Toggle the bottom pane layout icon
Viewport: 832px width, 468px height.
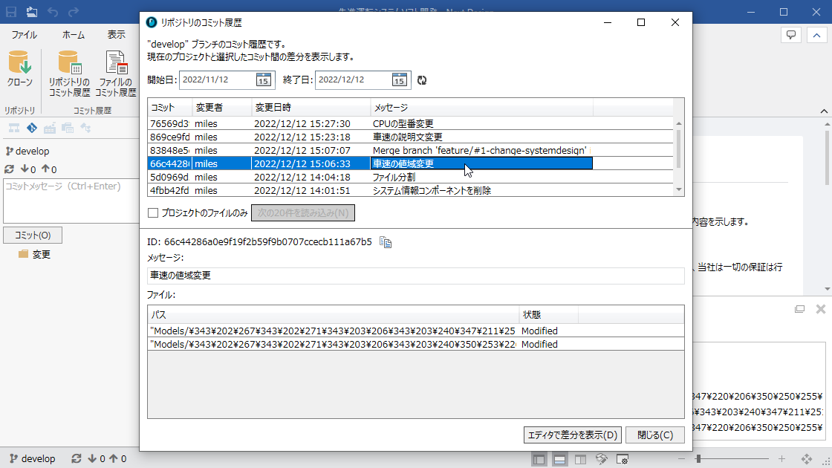[559, 460]
